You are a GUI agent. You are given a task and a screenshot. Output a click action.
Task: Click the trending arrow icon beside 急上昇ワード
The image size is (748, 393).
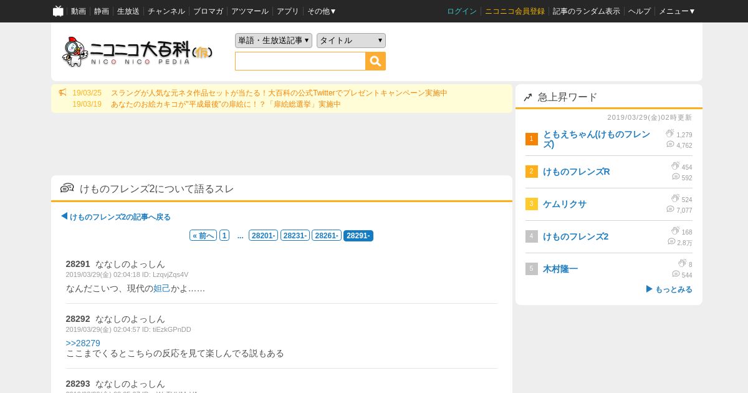pyautogui.click(x=528, y=97)
